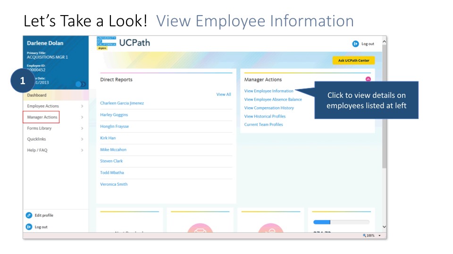Open Steven Clark employee link
This screenshot has width=453, height=254.
click(x=111, y=161)
